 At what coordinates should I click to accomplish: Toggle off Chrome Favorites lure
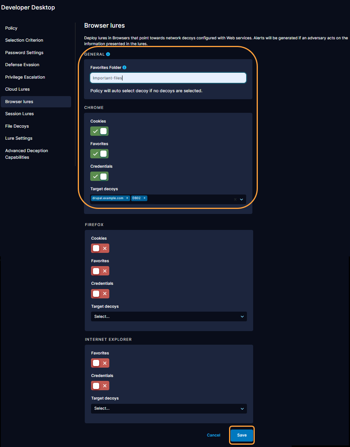point(99,154)
